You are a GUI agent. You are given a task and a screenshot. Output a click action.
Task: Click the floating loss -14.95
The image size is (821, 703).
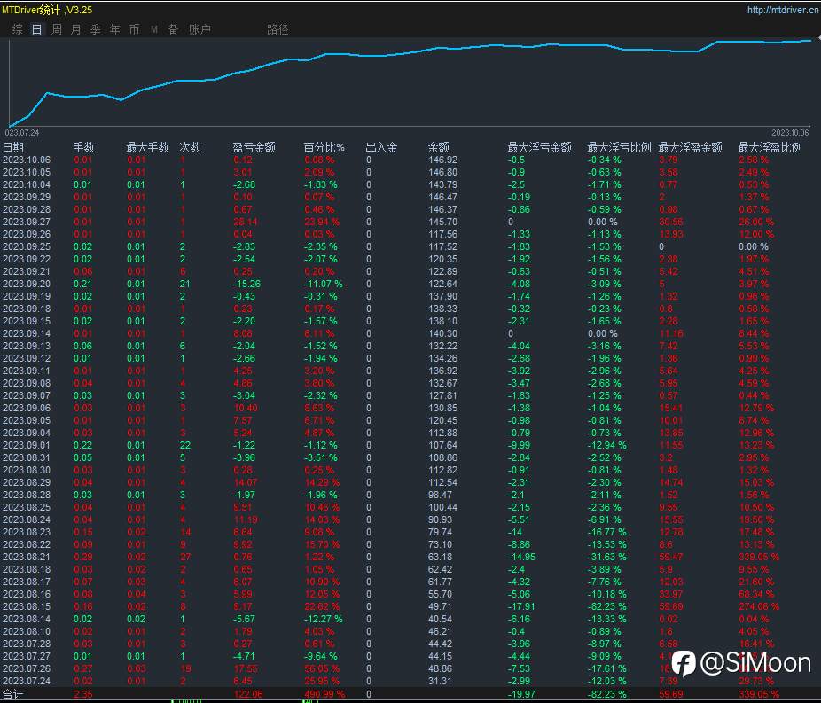click(x=521, y=557)
